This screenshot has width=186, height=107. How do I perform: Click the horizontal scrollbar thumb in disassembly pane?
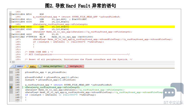pos(13,62)
